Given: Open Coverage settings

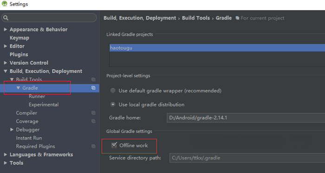Looking at the screenshot, I should pos(27,121).
